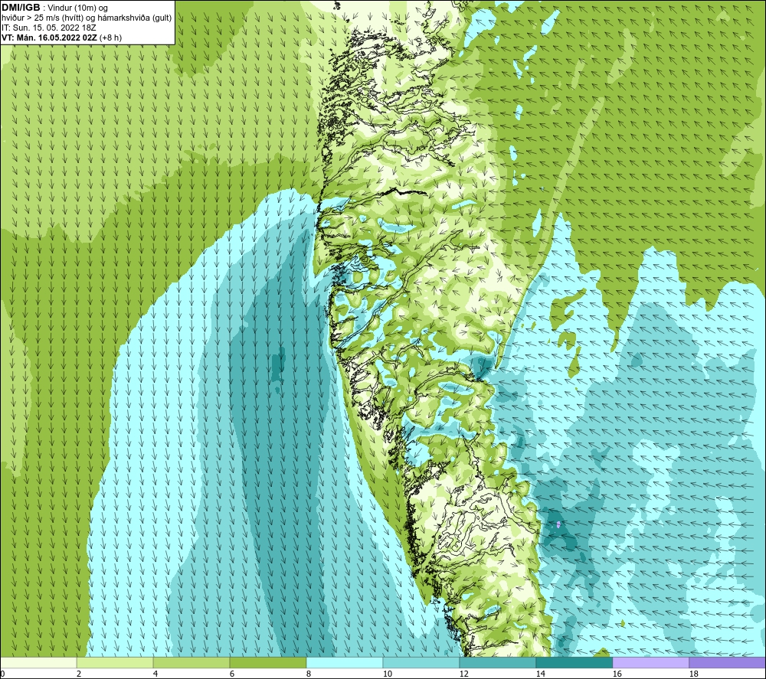The image size is (766, 679).
Task: Click the 4-6 m/s green legend swatch
Action: (191, 662)
